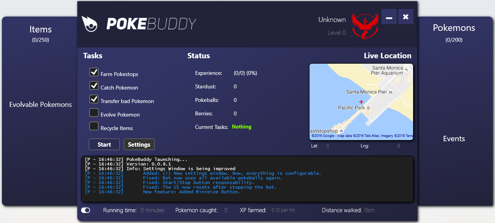Click the 'Stardust:' status label
Viewport: 495px width, 223px height.
coord(206,86)
